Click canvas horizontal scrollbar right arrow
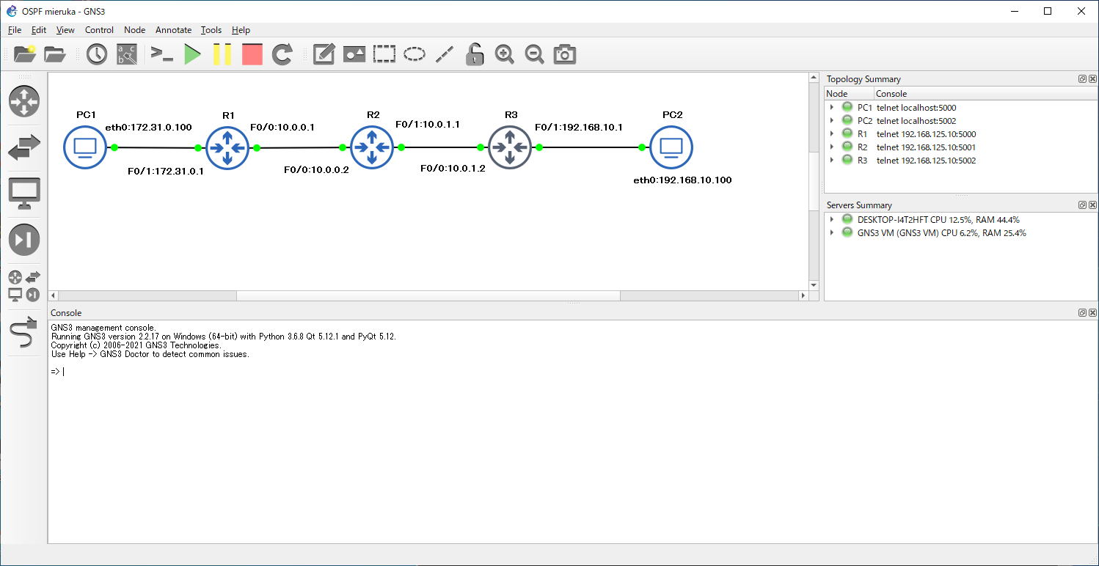Viewport: 1099px width, 566px height. coord(803,295)
